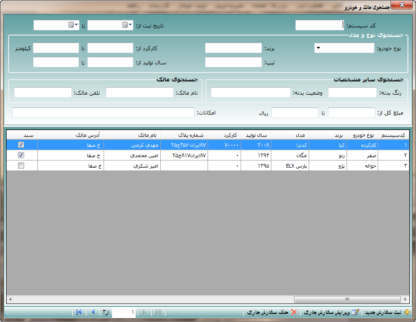416x322 pixels.
Task: Click the blue arrow-with-bar record navigation button
Action: [x=78, y=312]
